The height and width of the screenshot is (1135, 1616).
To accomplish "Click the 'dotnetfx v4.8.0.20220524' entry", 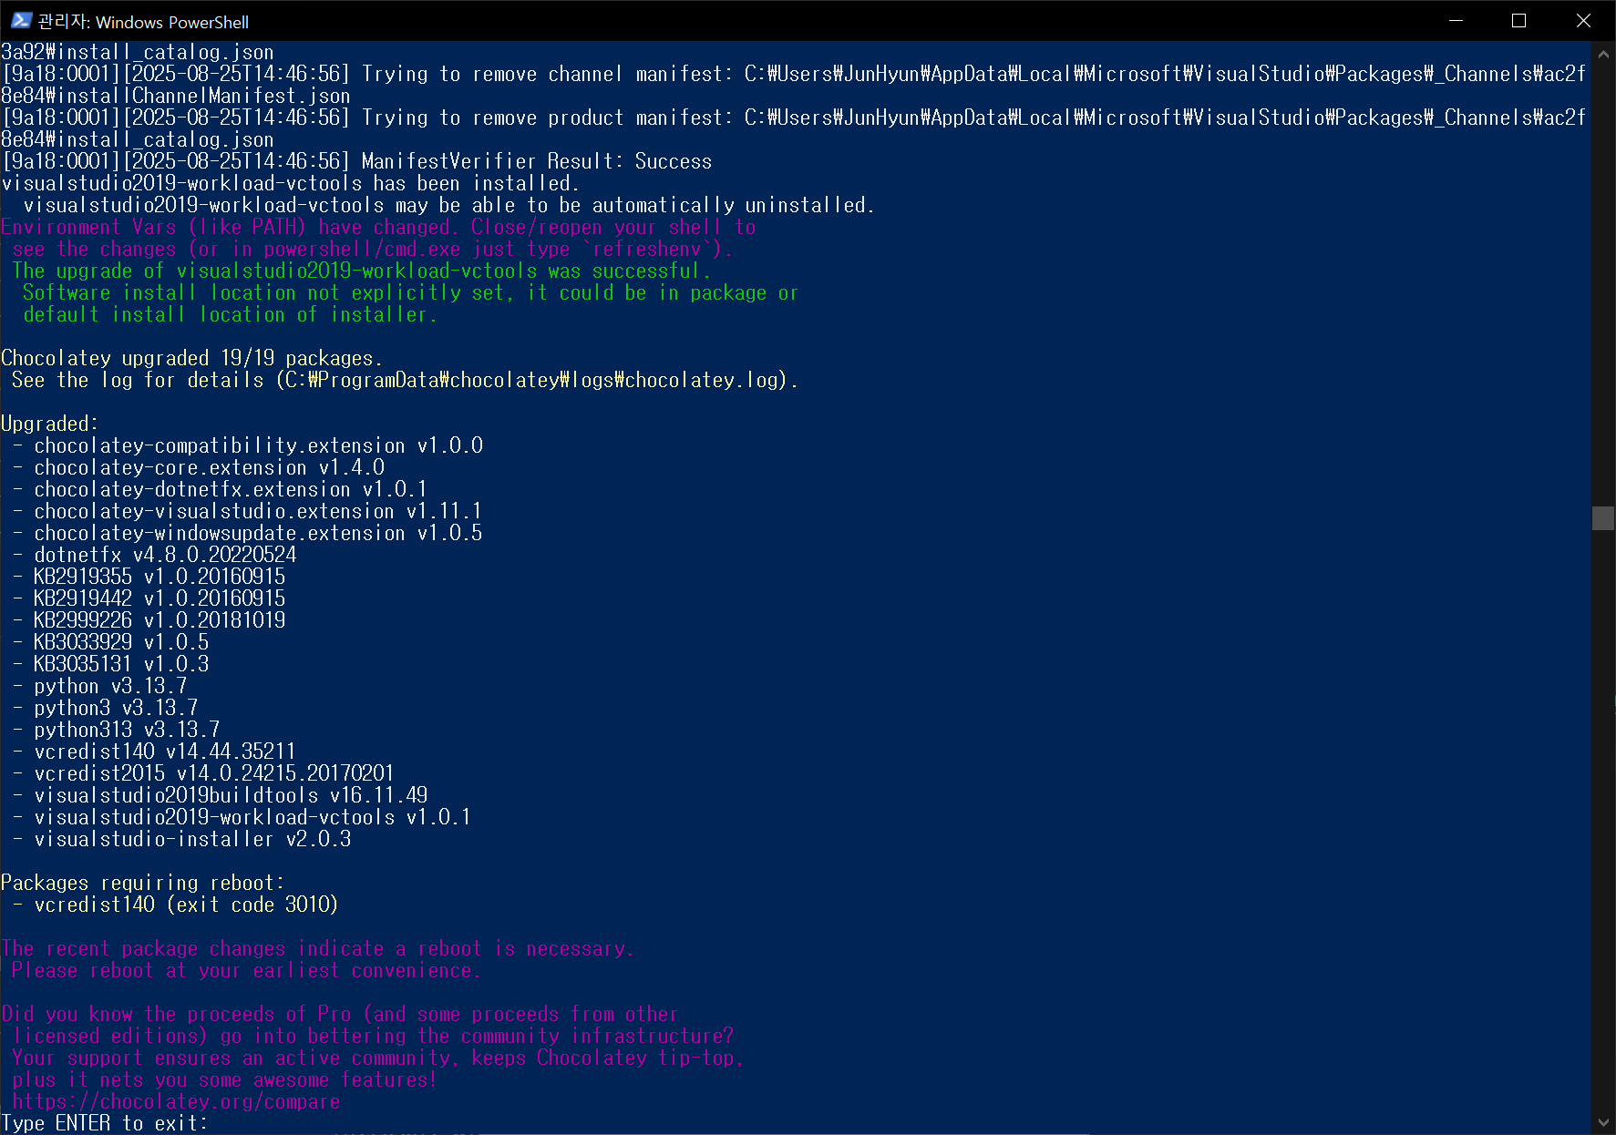I will pos(165,555).
